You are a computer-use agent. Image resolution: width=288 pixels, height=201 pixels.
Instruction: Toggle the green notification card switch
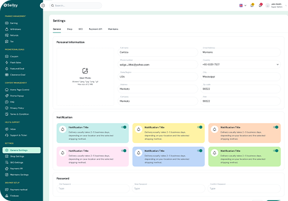pos(275,150)
